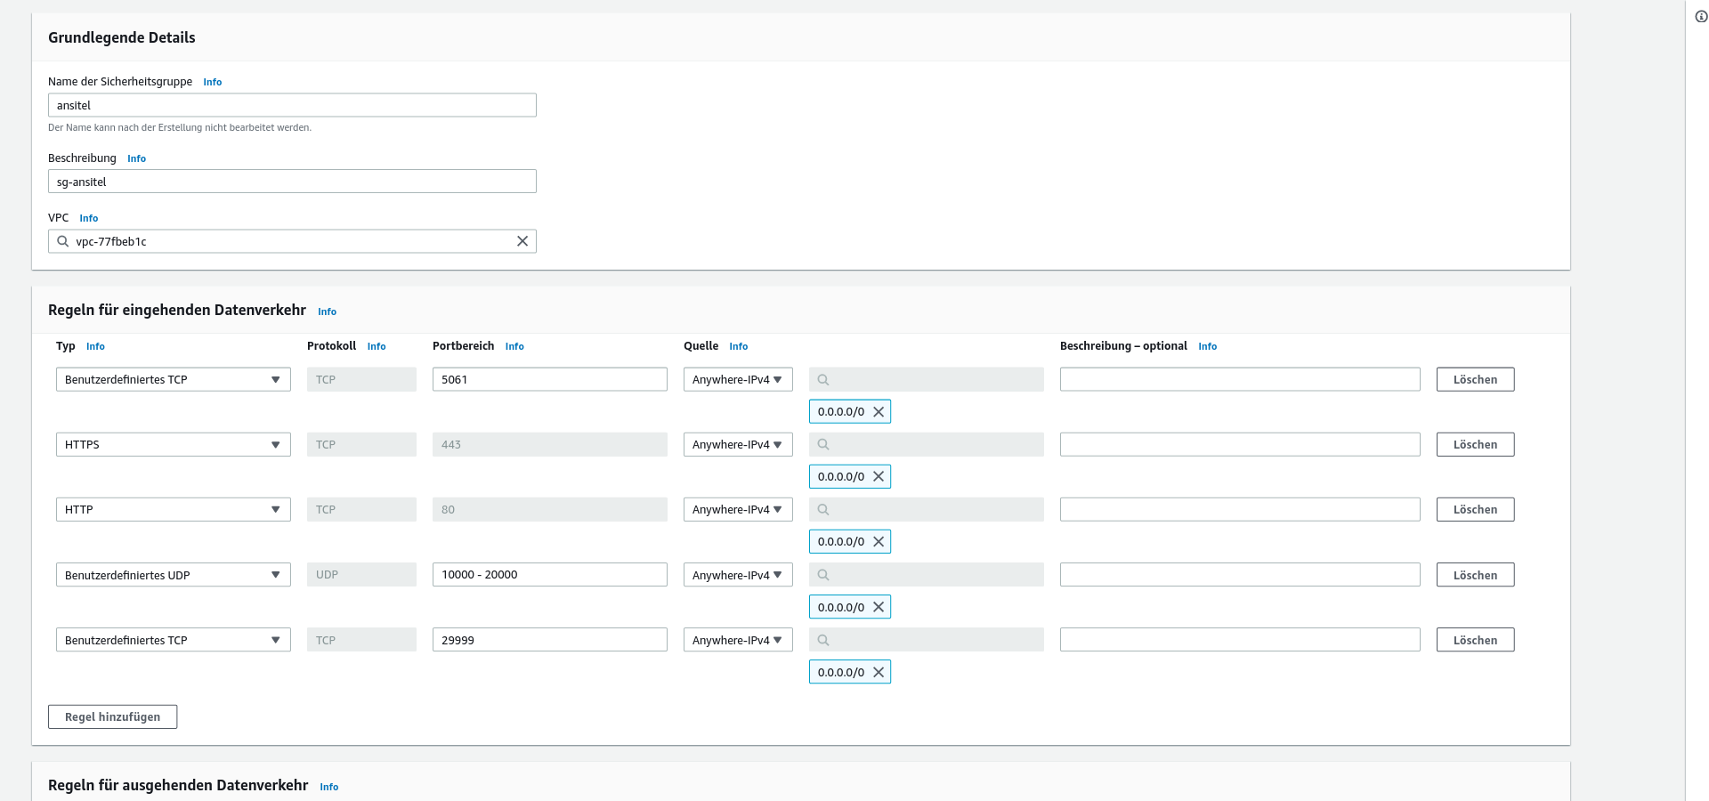Open Info link beside Name der Sicherheitsgruppe
The image size is (1709, 801).
pyautogui.click(x=212, y=82)
